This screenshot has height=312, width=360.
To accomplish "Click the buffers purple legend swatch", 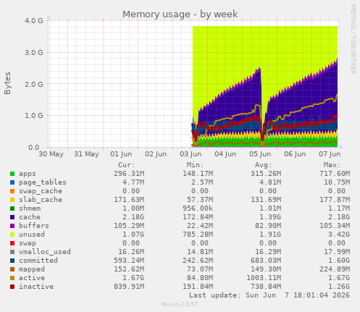I will (12, 226).
